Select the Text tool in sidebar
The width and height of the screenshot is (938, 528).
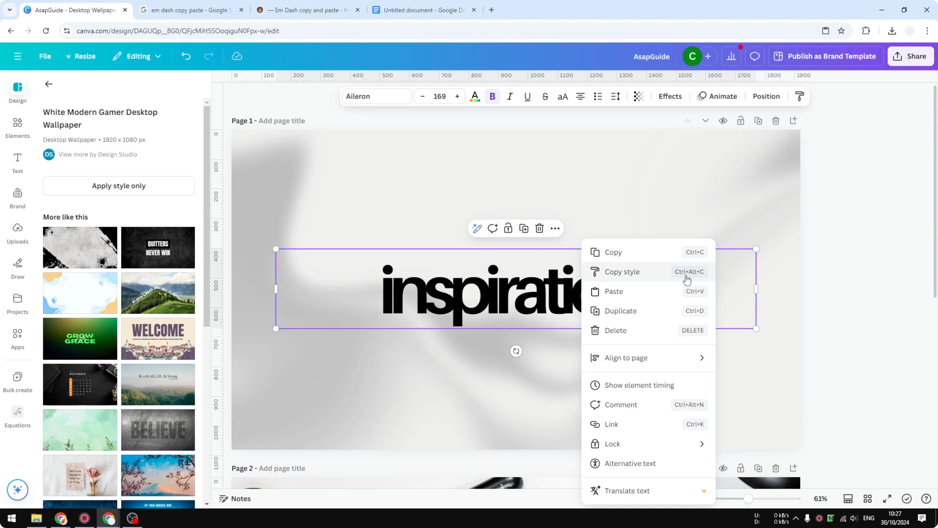click(17, 163)
